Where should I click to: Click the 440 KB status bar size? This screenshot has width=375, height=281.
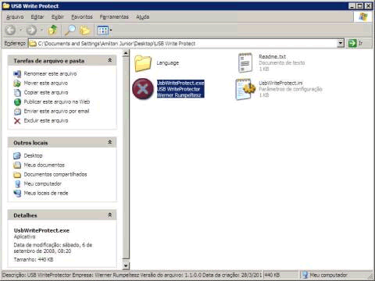(272, 275)
